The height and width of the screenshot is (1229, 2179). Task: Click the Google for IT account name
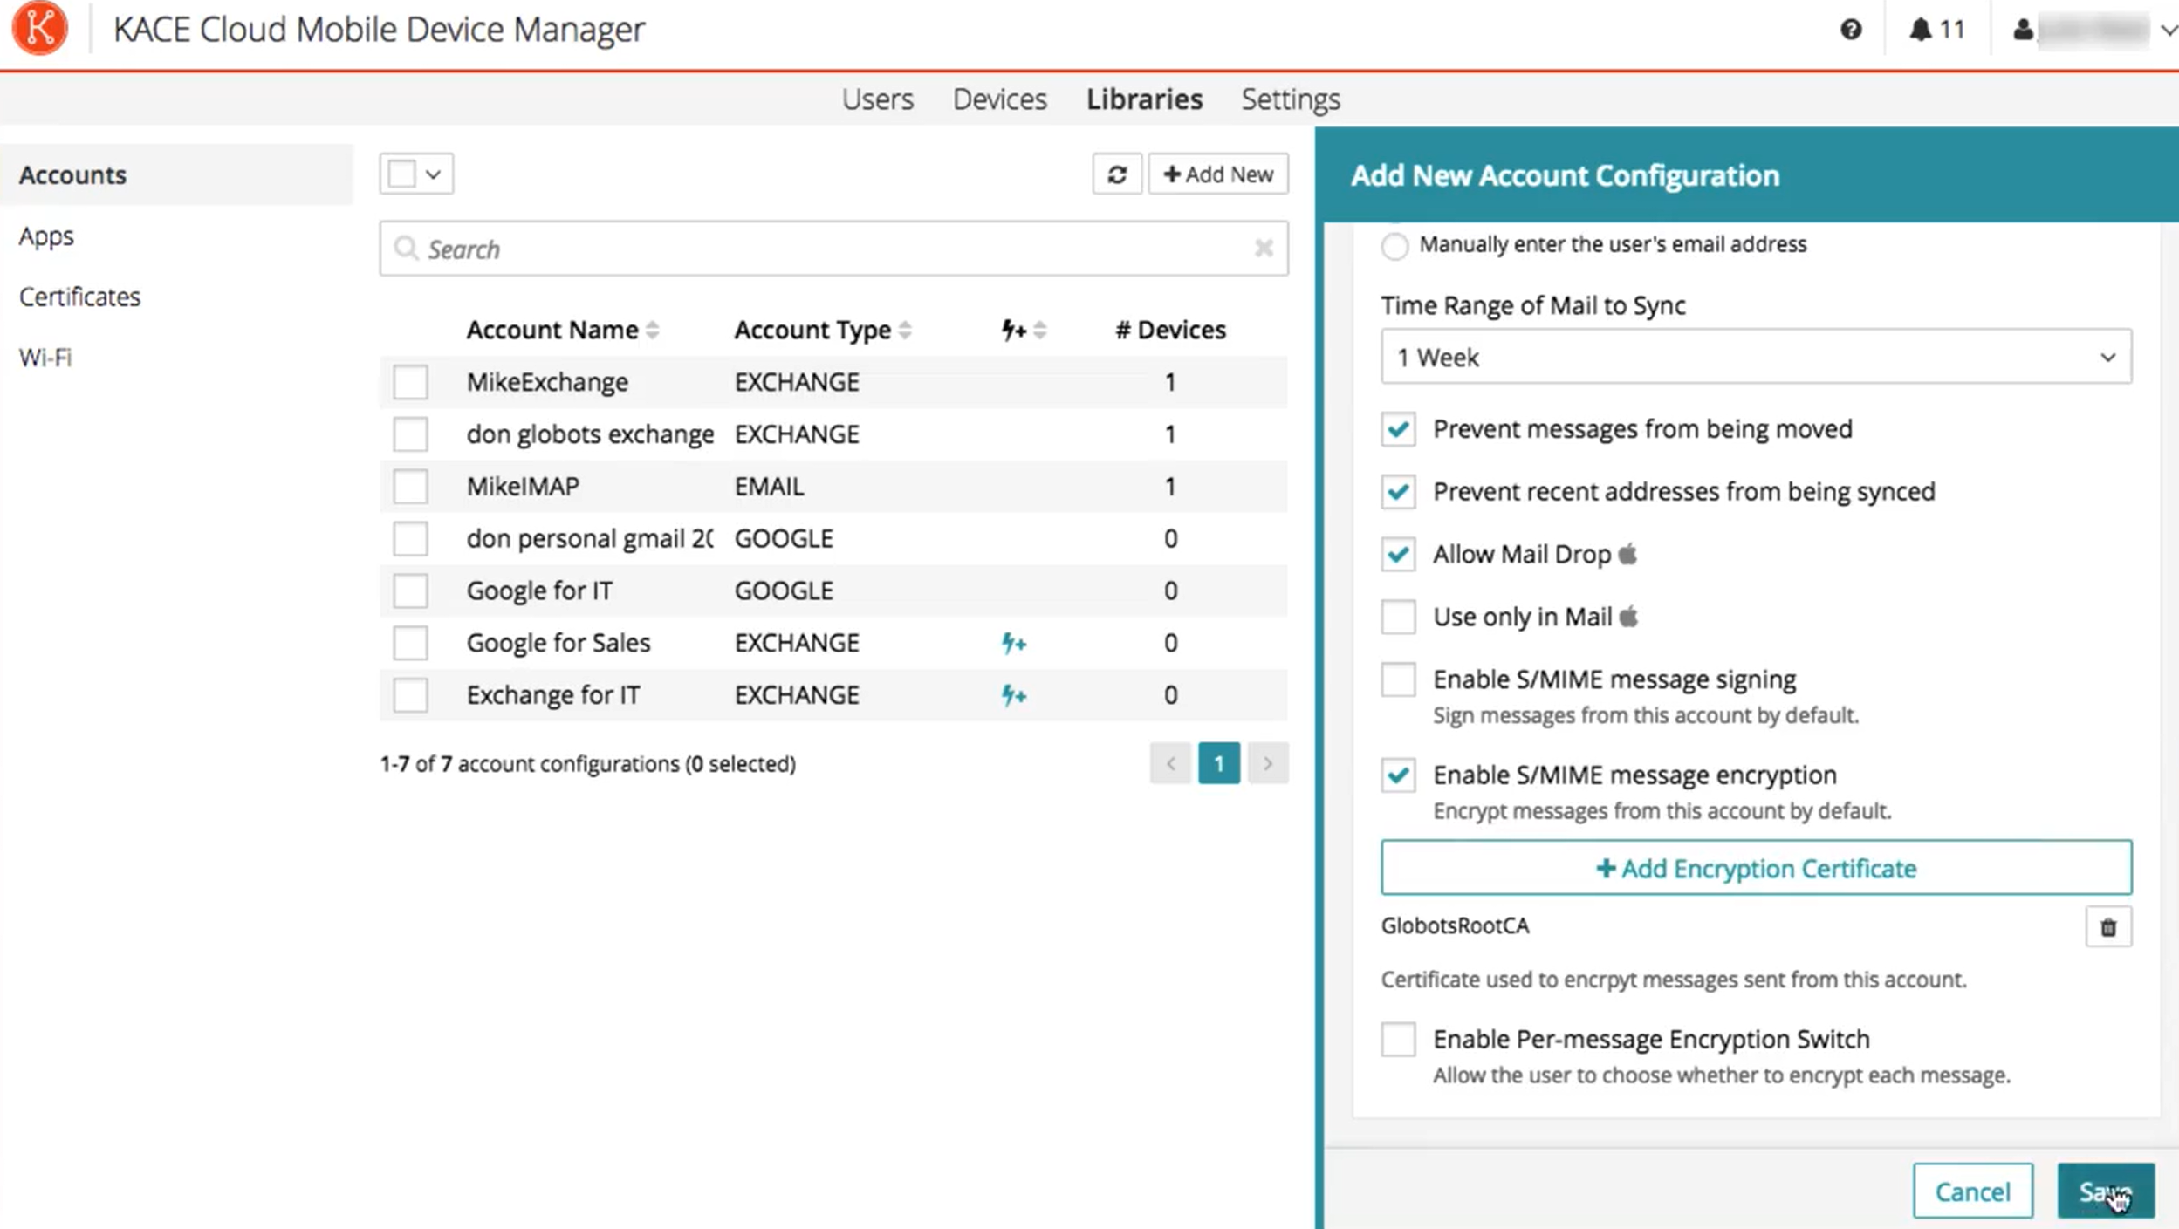539,591
